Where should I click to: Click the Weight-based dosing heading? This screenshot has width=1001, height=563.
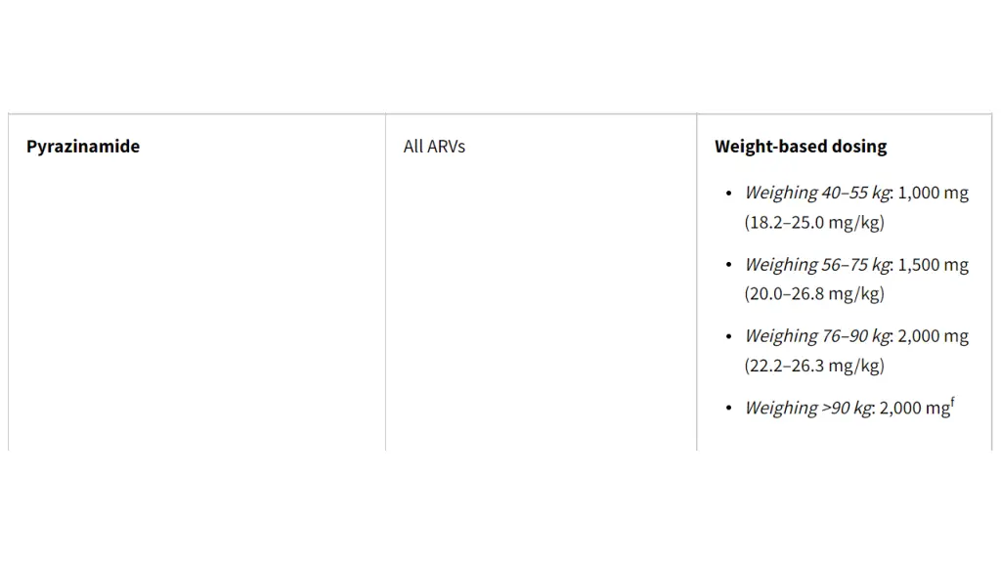coord(801,147)
